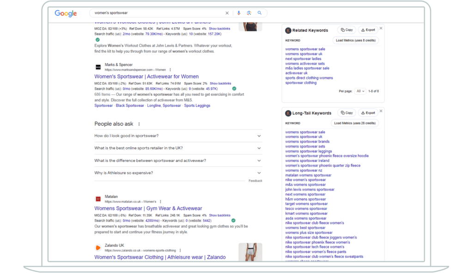Click M&S website traffic 85.60K/mo link
This screenshot has width=473, height=273.
pyautogui.click(x=153, y=89)
